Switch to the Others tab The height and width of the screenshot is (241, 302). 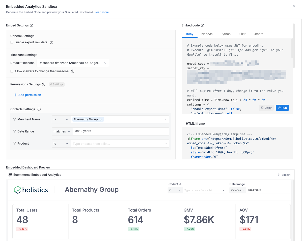click(x=258, y=34)
